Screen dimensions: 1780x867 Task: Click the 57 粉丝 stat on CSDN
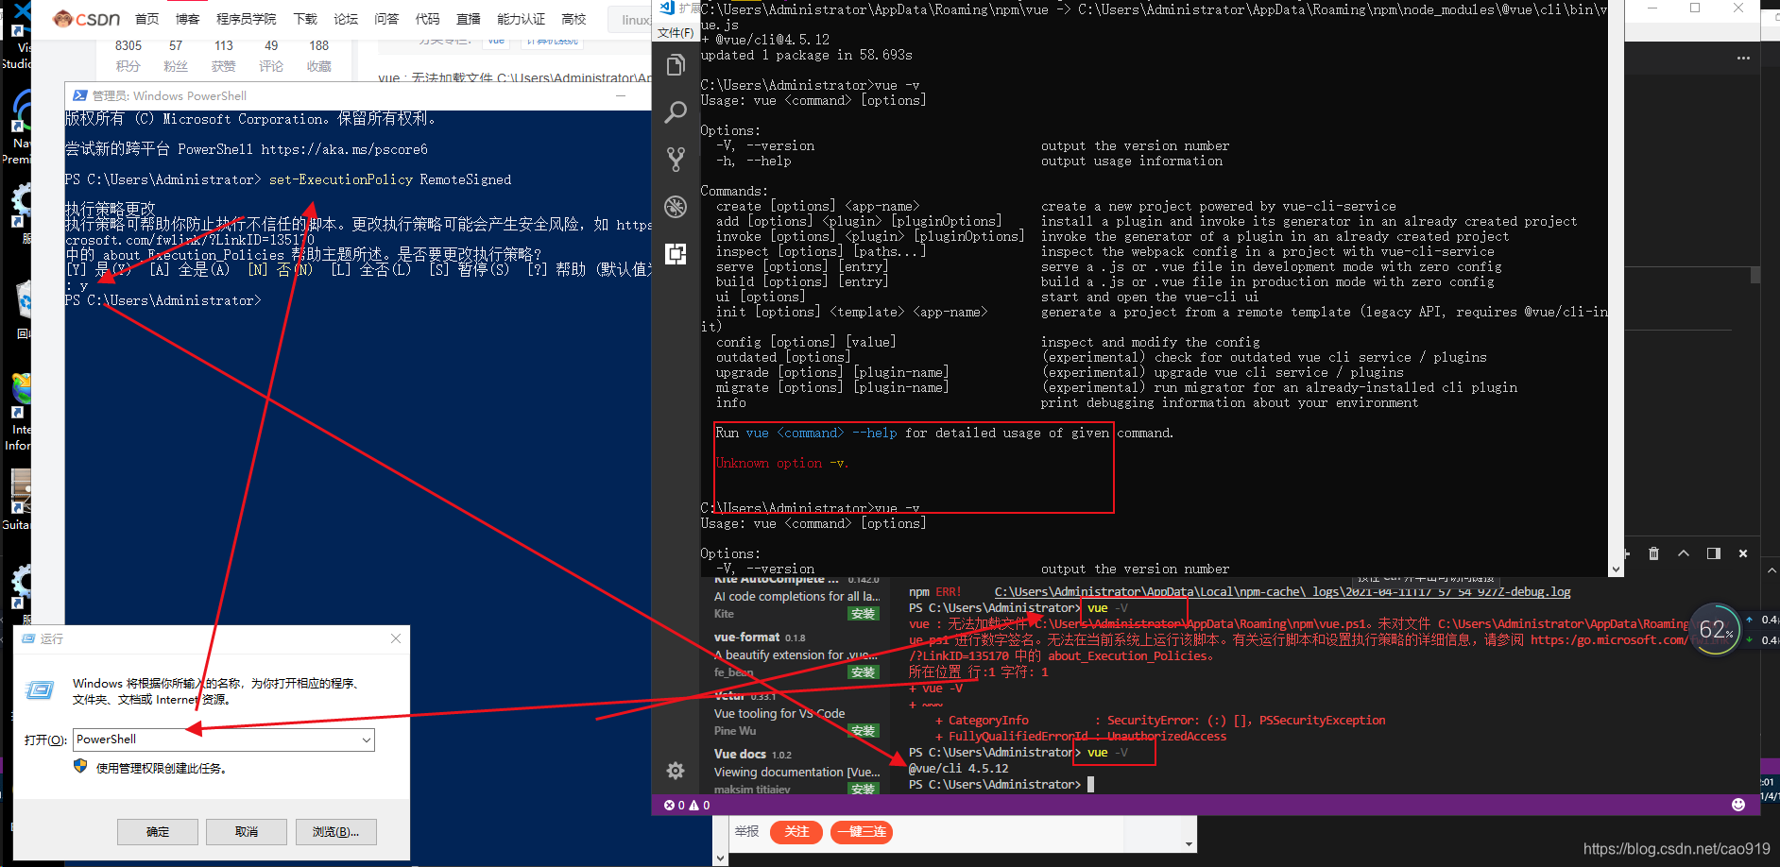(x=176, y=56)
